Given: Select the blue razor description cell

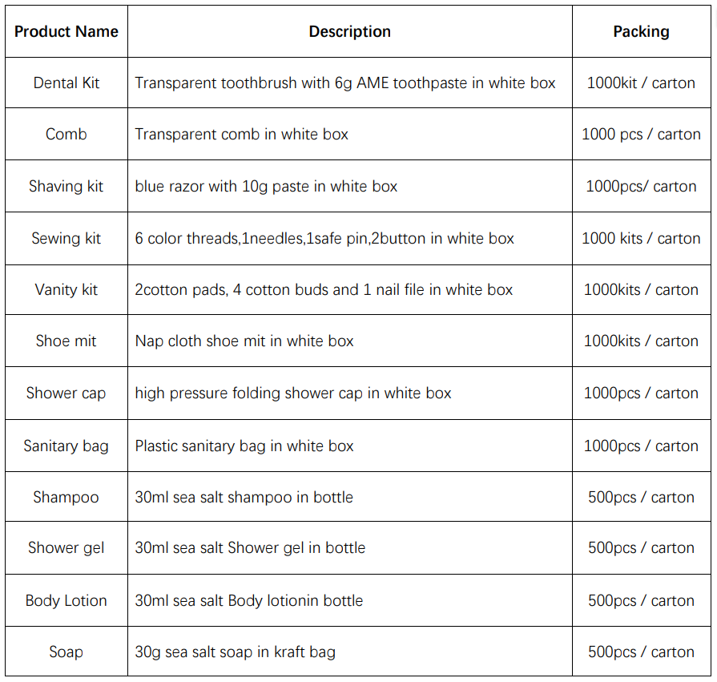Looking at the screenshot, I should pyautogui.click(x=350, y=186).
